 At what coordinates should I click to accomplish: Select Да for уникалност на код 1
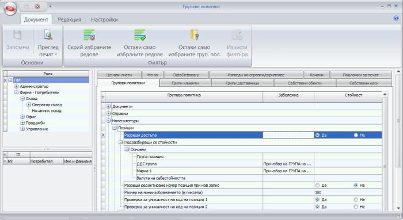point(317,199)
